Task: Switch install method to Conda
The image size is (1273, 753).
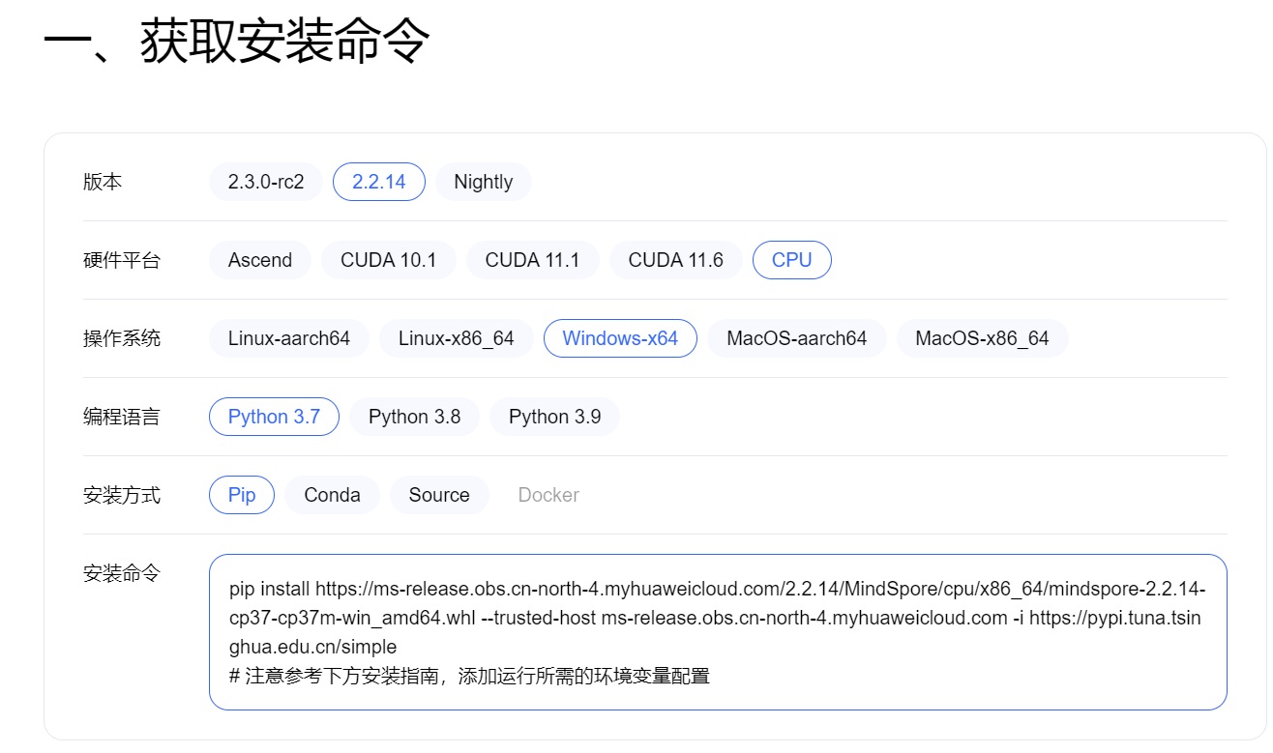Action: point(332,494)
